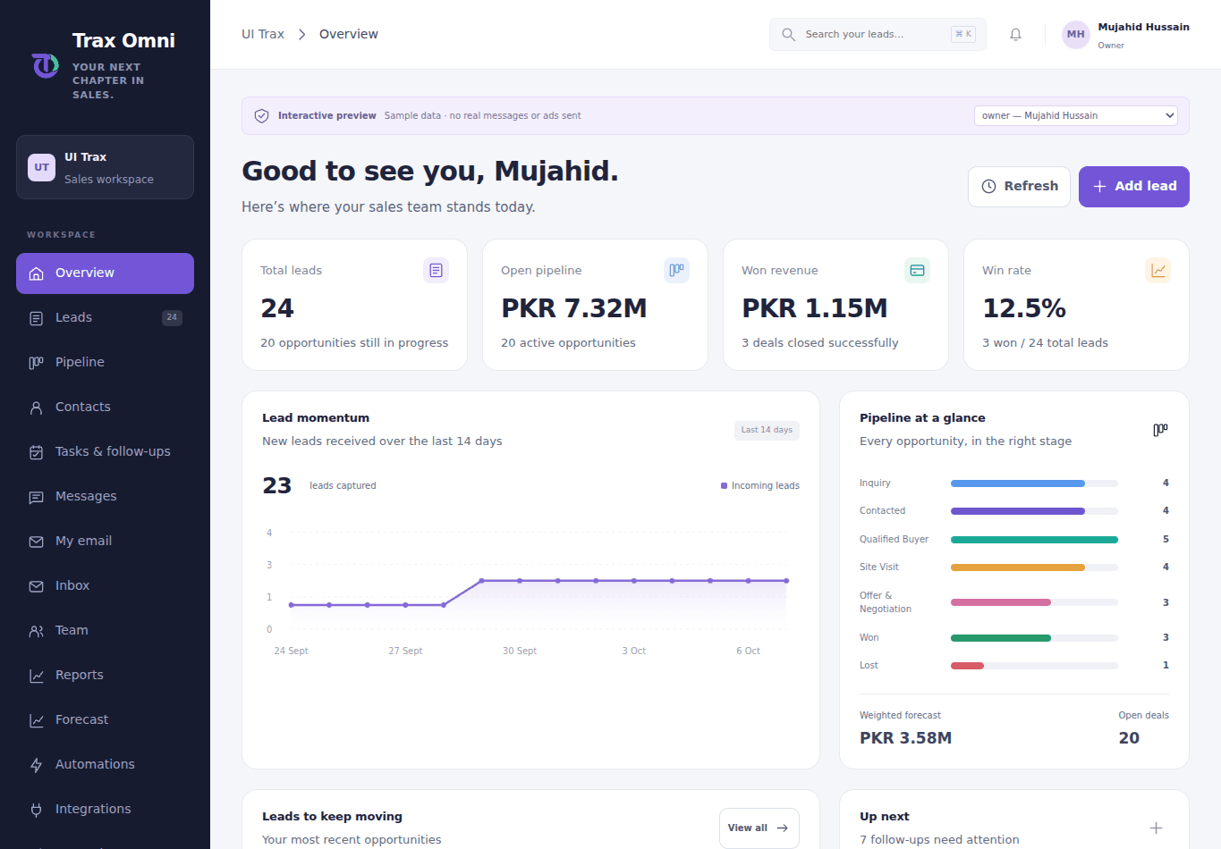Viewport: 1221px width, 849px height.
Task: Open Forecast page
Action: [105, 720]
